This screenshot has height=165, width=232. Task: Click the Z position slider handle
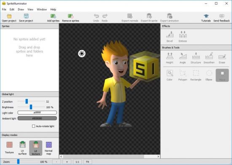tap(27, 101)
